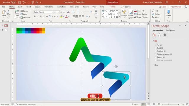Select the Text Box shape in gallery
189x106 pixels.
point(103,11)
